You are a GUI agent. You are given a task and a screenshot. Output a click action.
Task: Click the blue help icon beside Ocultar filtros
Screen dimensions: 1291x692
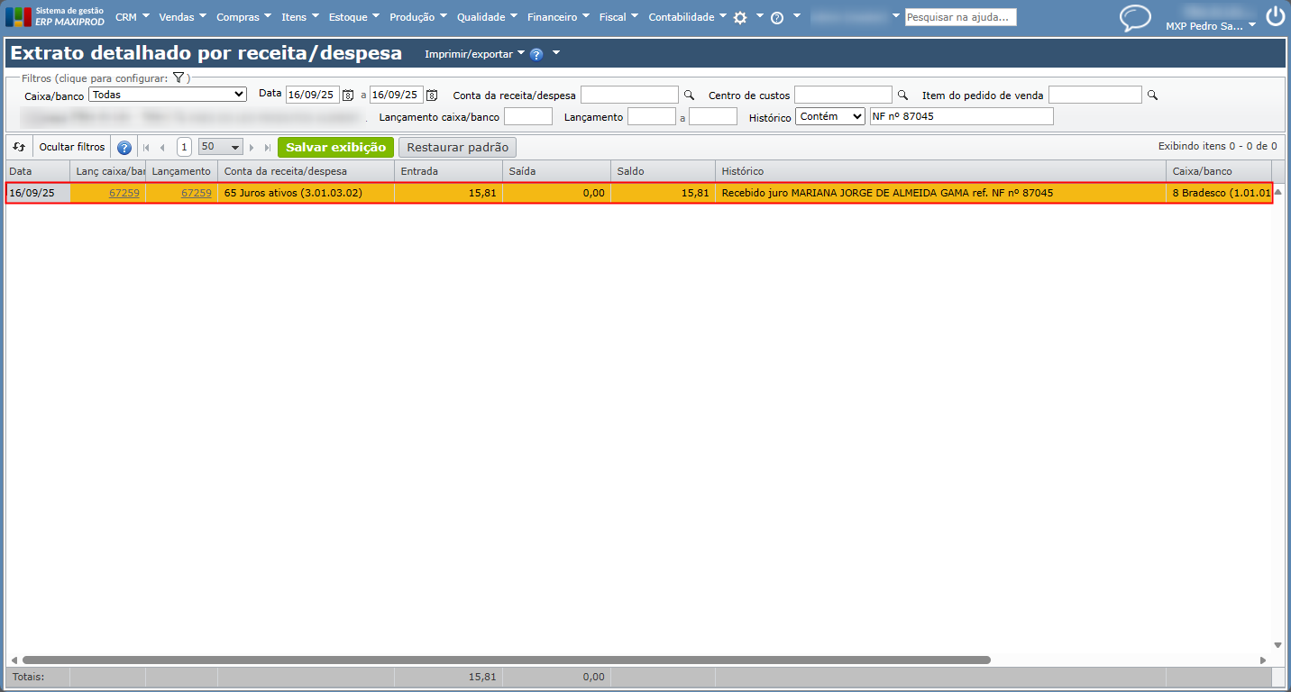coord(124,148)
